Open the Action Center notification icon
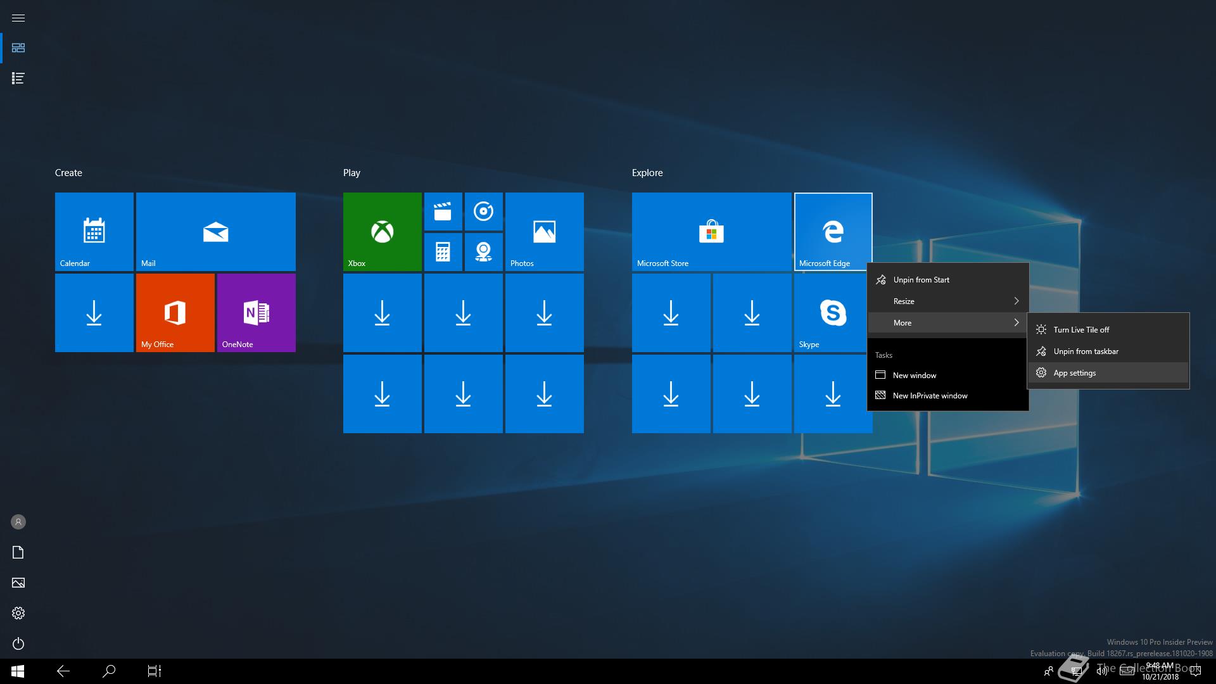The height and width of the screenshot is (684, 1216). 1196,671
